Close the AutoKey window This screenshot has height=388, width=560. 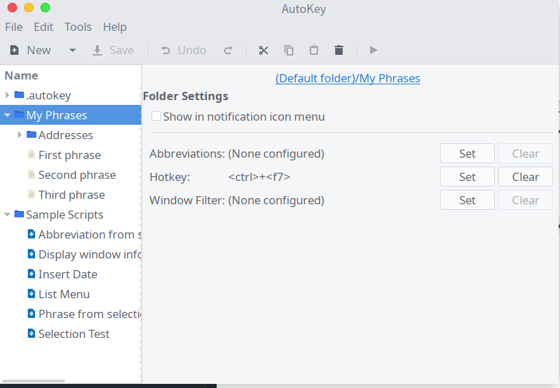click(12, 8)
